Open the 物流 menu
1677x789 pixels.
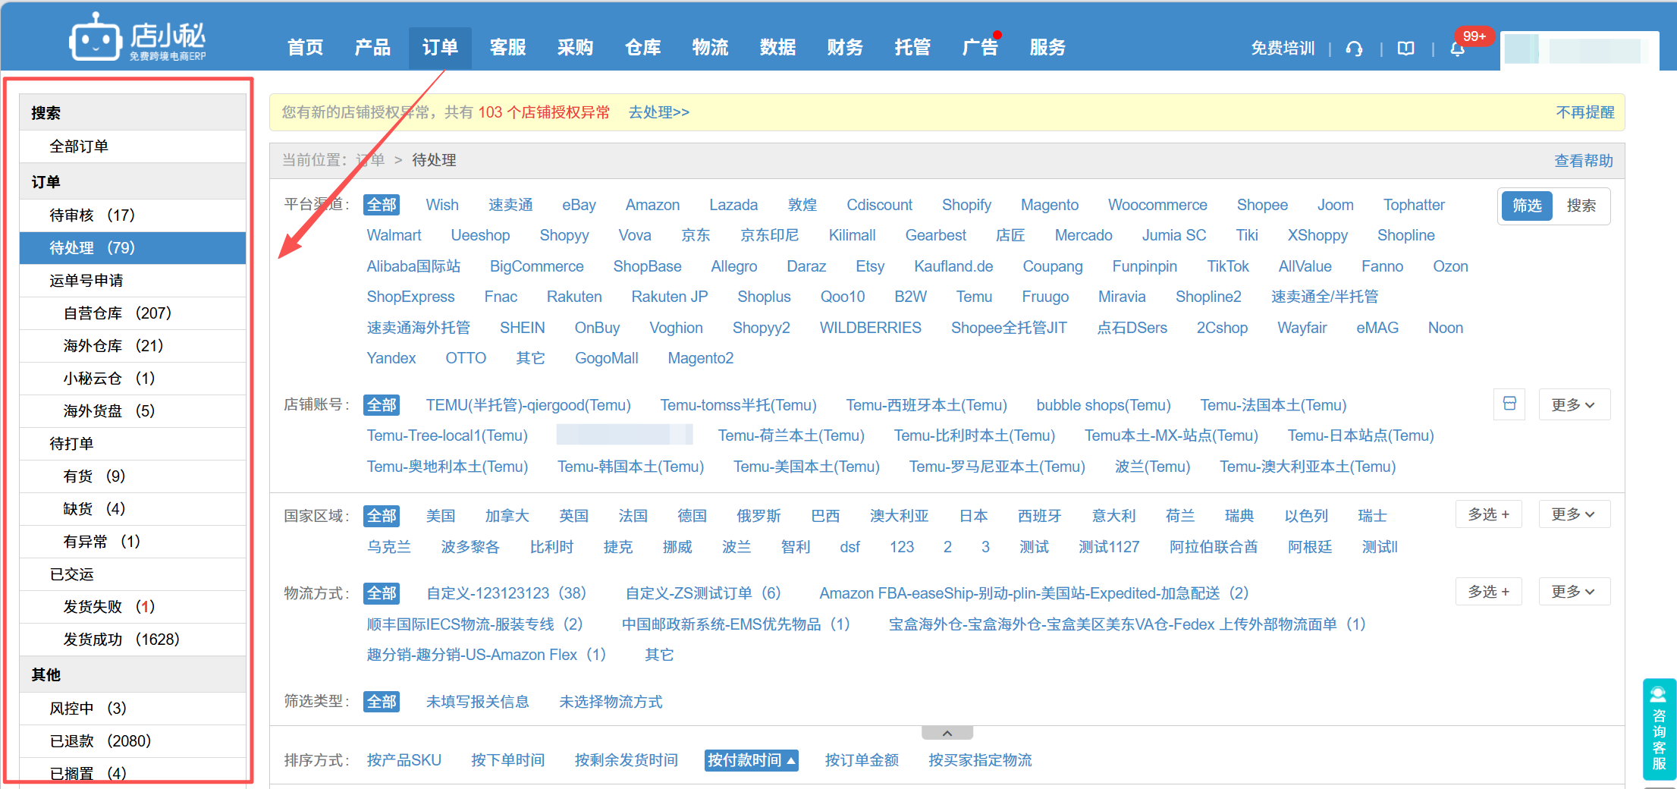(710, 48)
